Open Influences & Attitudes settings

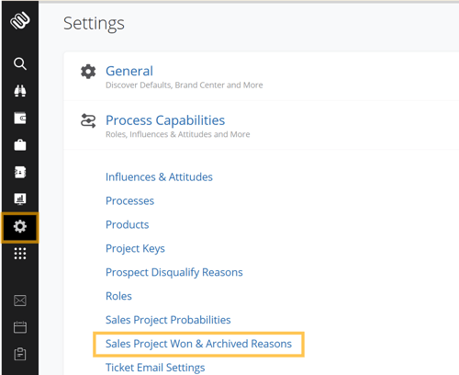pyautogui.click(x=159, y=177)
